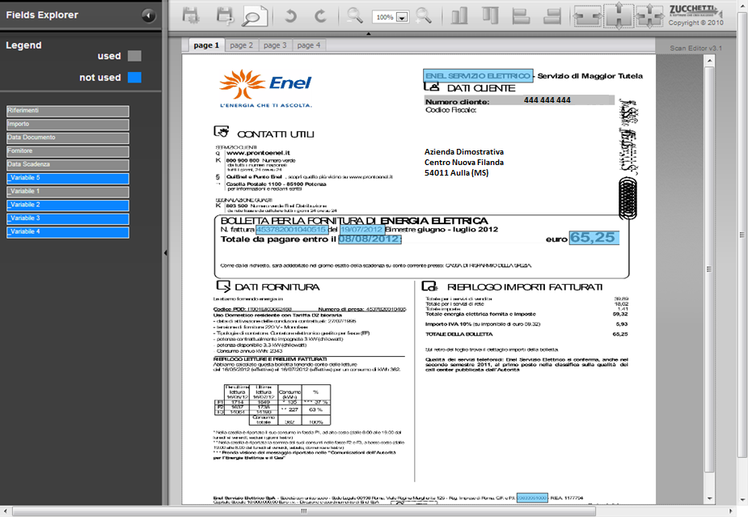Click the first save icon in the toolbar
The height and width of the screenshot is (517, 748).
click(x=191, y=15)
